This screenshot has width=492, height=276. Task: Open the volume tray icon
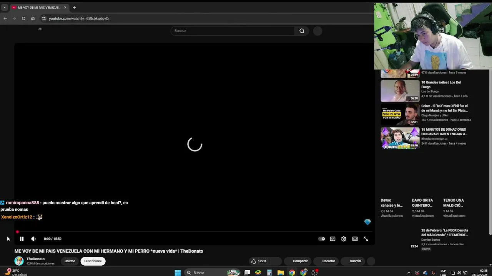459,273
